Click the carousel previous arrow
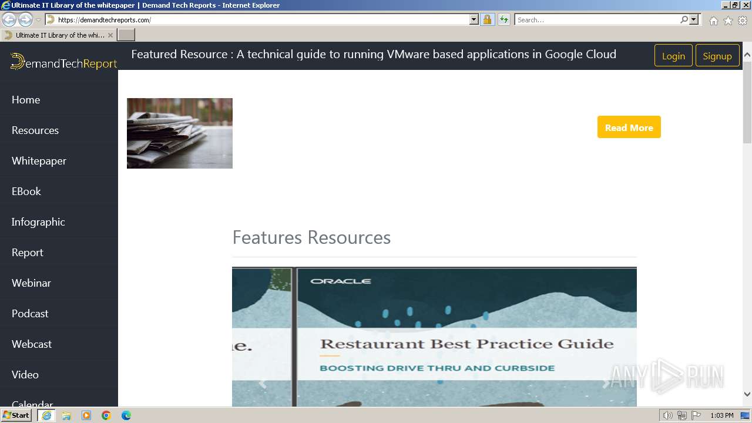 click(263, 384)
